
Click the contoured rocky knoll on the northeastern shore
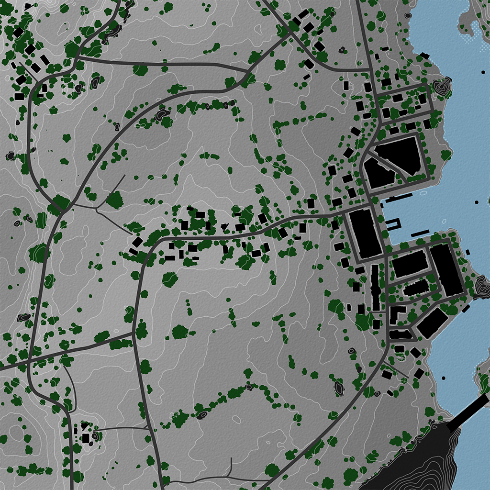[442, 87]
